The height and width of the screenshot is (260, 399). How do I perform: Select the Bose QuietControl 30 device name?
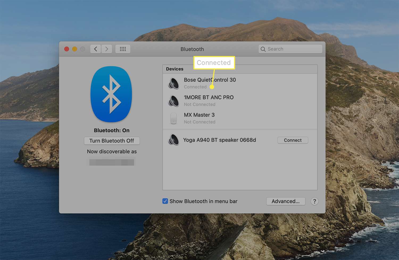[210, 80]
